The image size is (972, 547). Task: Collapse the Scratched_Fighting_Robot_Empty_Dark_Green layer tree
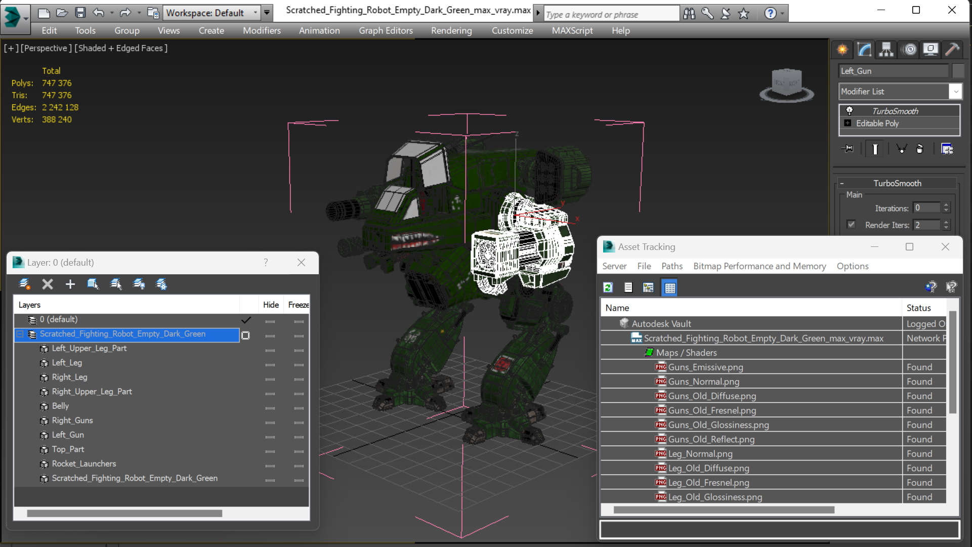coord(20,334)
